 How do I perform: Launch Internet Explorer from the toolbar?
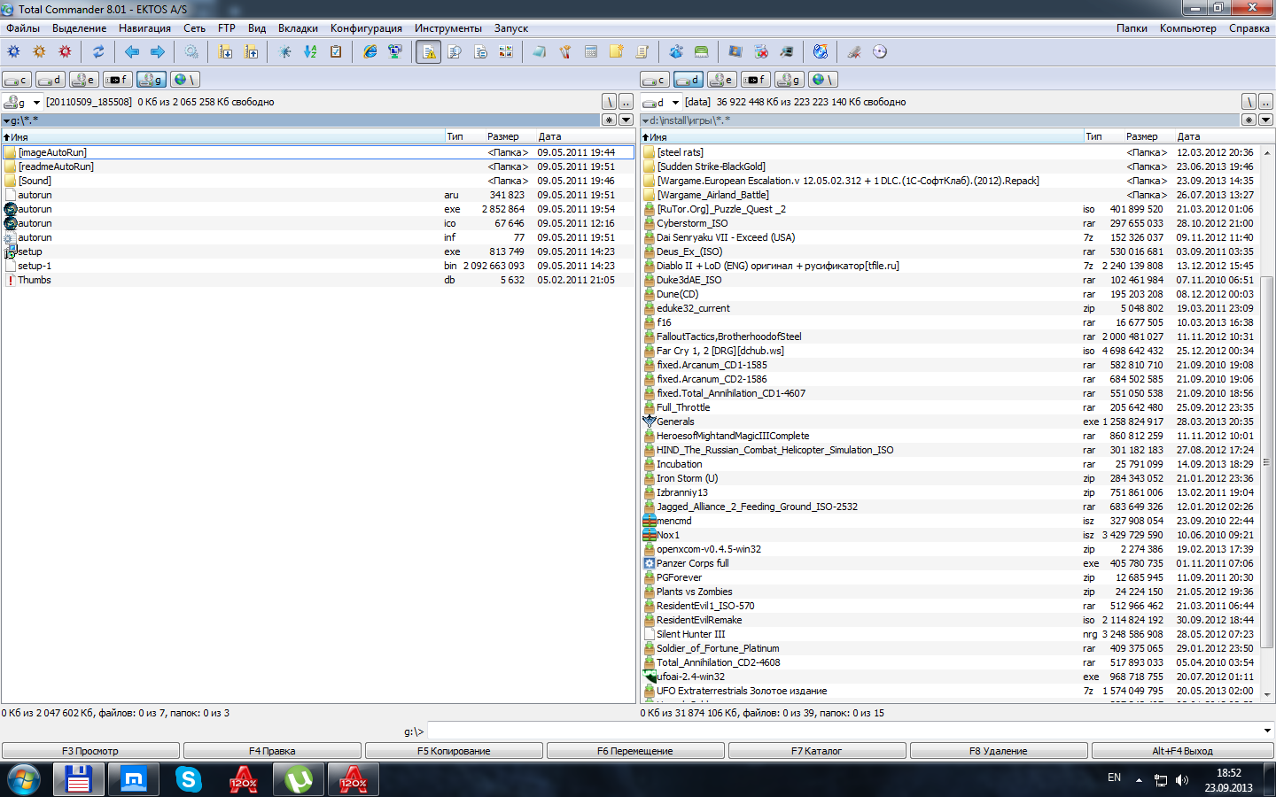click(x=370, y=52)
